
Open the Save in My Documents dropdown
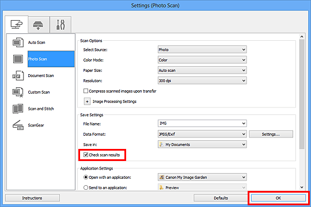point(202,144)
